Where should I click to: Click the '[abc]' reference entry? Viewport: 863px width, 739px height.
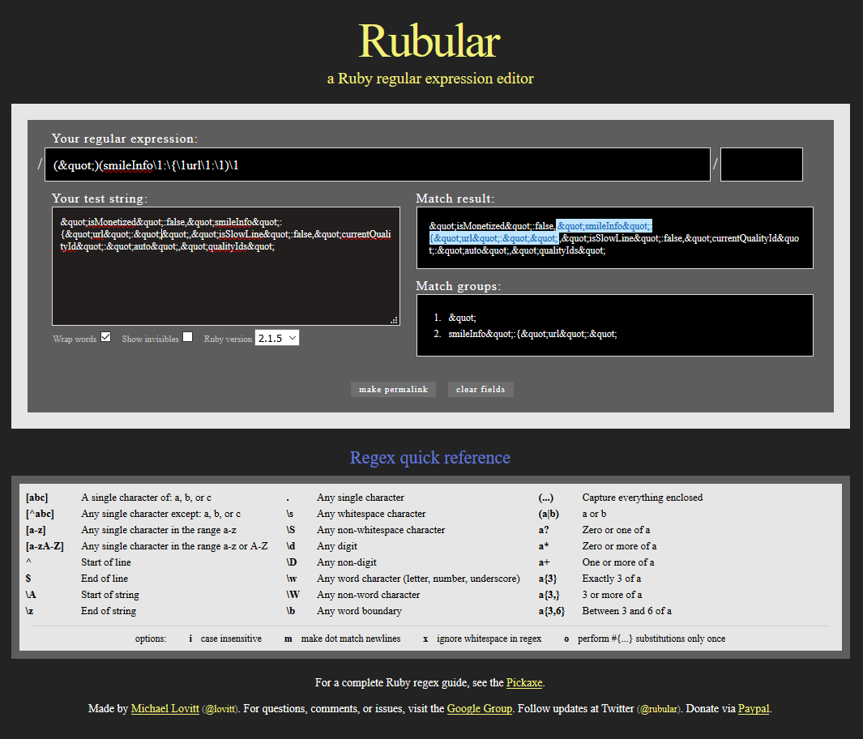[37, 498]
